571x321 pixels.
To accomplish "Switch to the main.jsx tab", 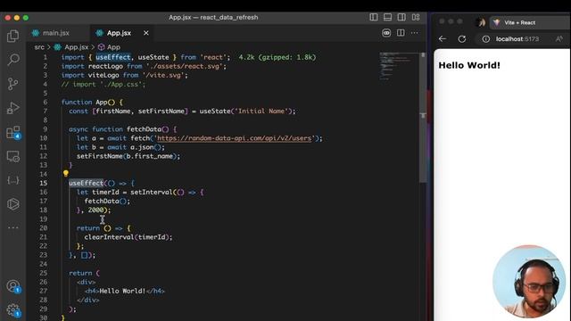I will pos(55,33).
